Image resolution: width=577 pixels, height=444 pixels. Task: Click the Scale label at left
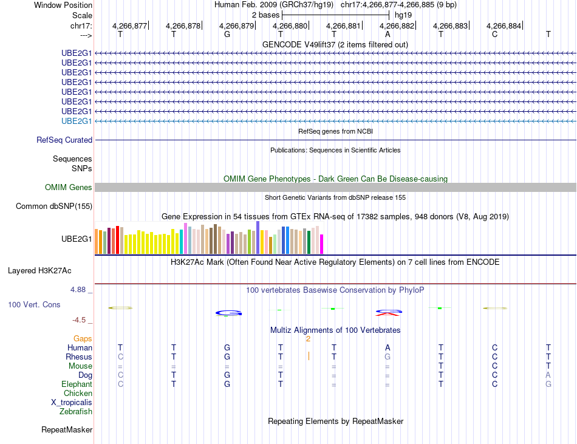(x=82, y=15)
